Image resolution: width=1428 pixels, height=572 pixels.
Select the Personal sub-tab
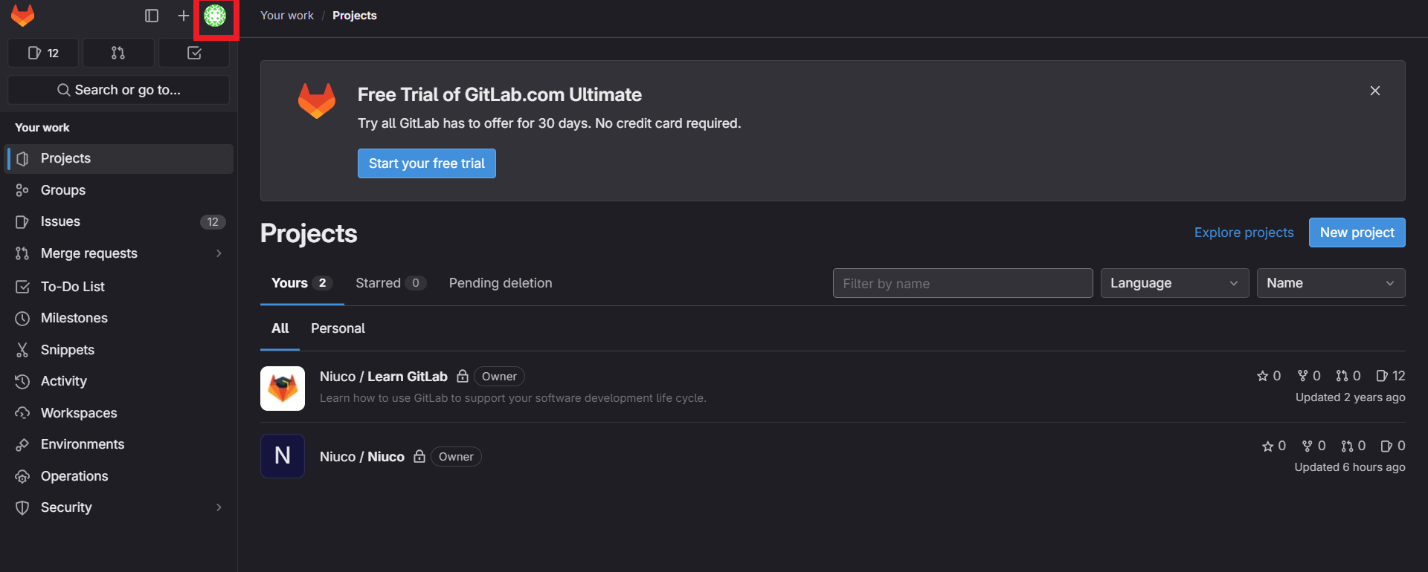click(338, 328)
